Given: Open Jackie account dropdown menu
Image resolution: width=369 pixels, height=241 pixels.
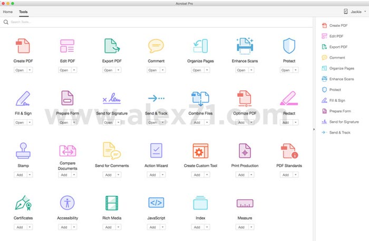Looking at the screenshot, I should (358, 12).
